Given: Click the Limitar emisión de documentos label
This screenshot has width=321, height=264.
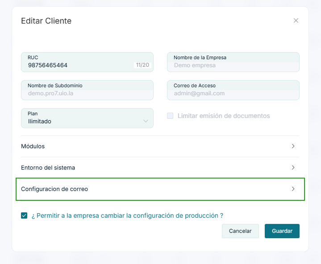Looking at the screenshot, I should 223,116.
